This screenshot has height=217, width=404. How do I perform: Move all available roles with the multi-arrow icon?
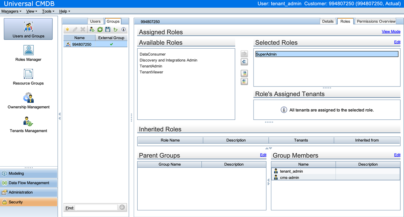tap(244, 73)
